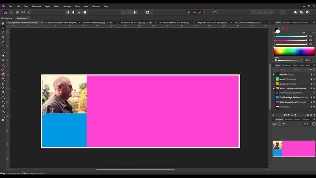Image resolution: width=316 pixels, height=178 pixels.
Task: Switch to the Photo Persona icon
Action: coord(5,12)
